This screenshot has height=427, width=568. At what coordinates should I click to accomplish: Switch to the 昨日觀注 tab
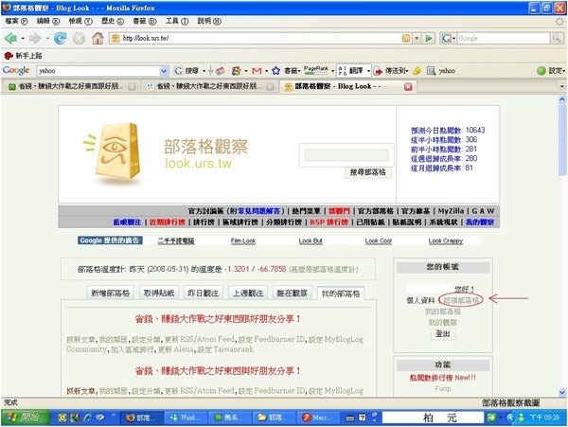[x=204, y=293]
